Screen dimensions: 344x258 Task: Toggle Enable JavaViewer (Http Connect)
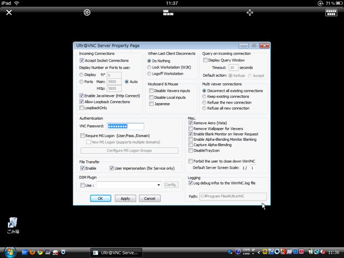pyautogui.click(x=81, y=96)
